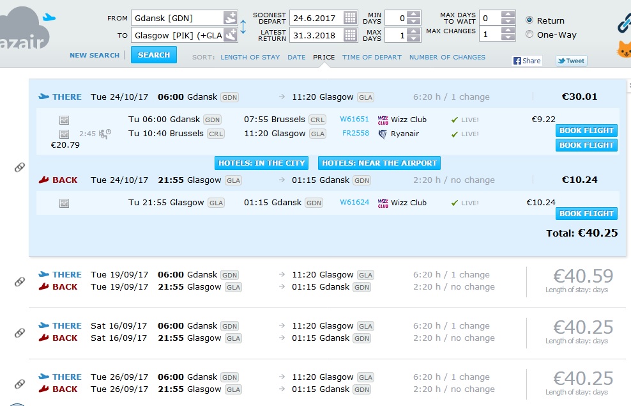Sort results by DATE
The width and height of the screenshot is (631, 406).
pos(296,57)
